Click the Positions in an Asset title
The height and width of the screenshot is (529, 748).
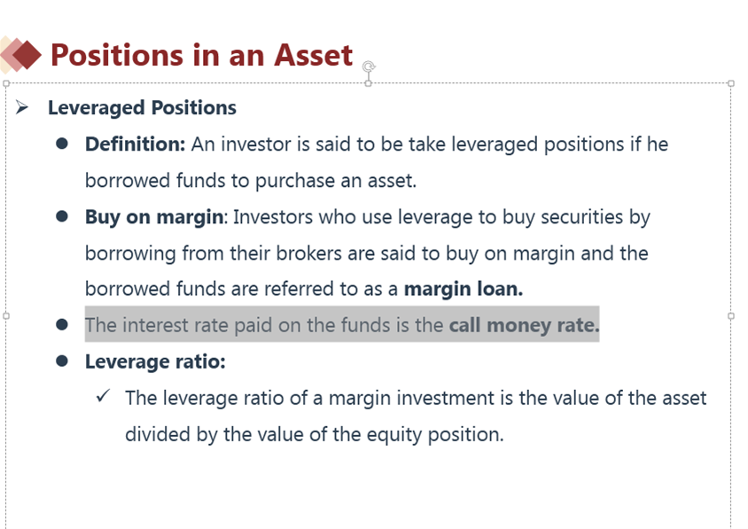coord(201,55)
